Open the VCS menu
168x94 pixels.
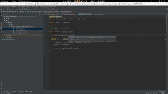coord(45,7)
